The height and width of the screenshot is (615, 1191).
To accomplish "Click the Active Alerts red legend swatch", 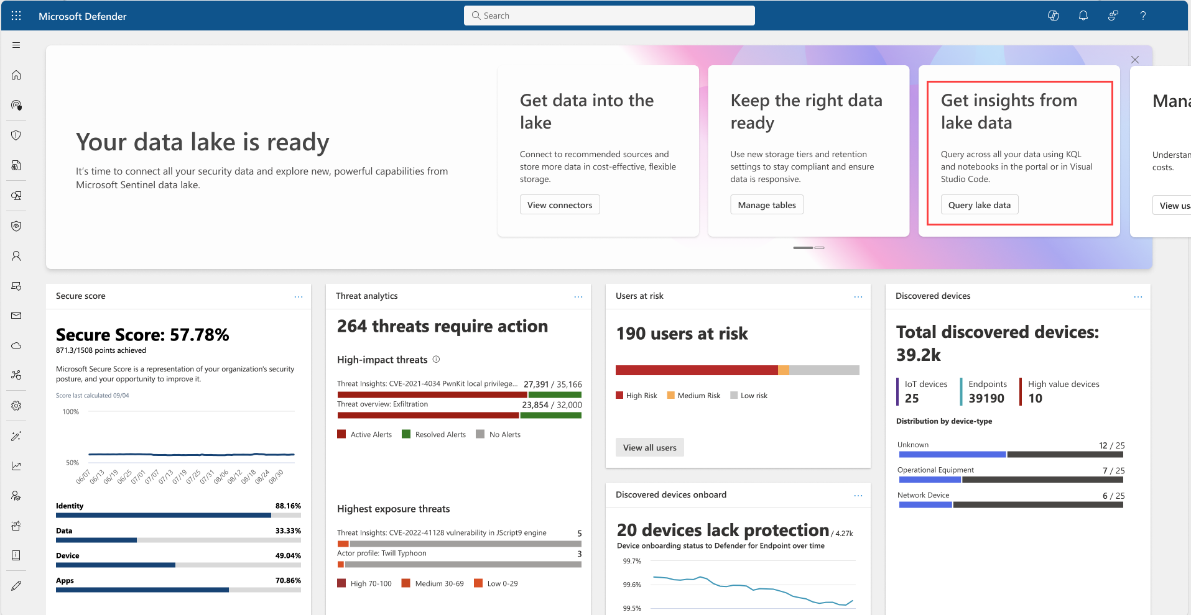I will 341,434.
